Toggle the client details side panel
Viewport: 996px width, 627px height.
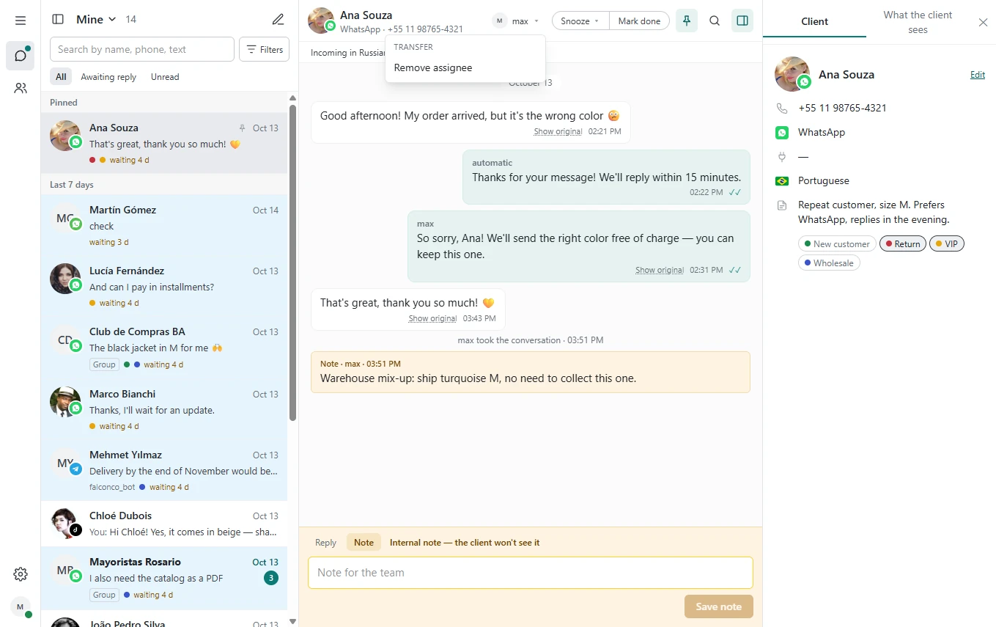point(742,21)
